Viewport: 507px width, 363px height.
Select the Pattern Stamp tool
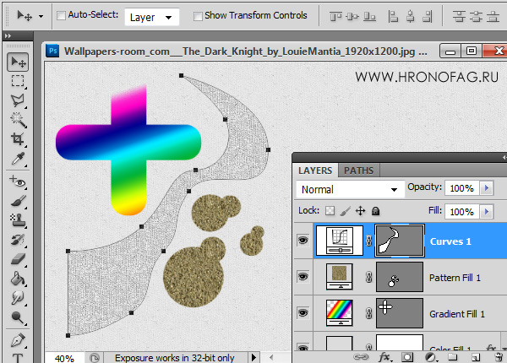18,220
